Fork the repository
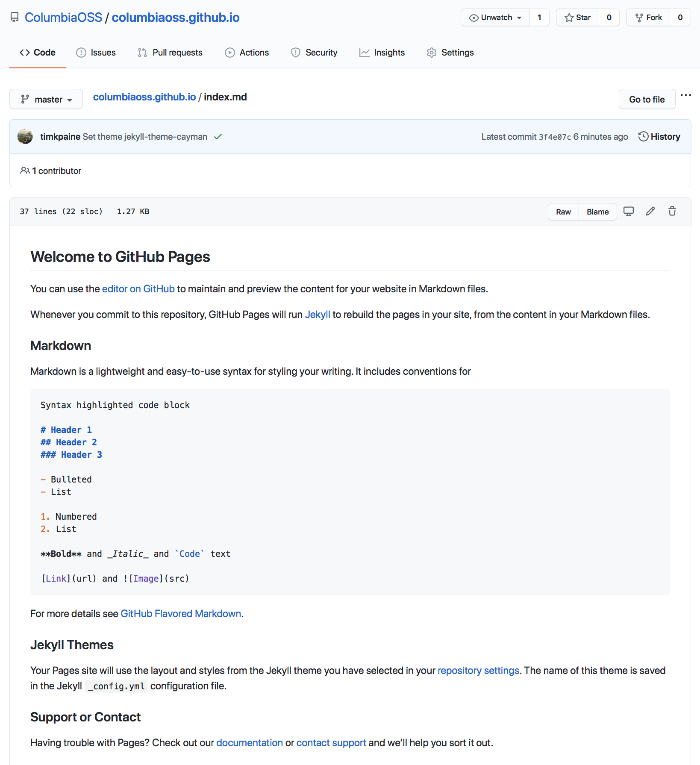 648,18
